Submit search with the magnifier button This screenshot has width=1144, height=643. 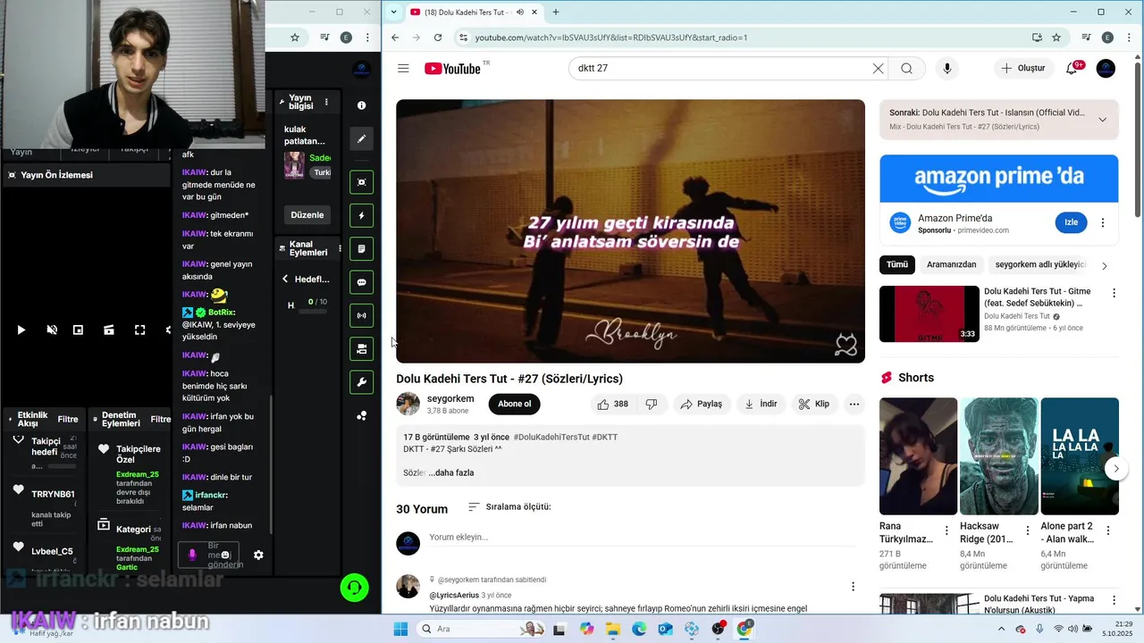[906, 69]
